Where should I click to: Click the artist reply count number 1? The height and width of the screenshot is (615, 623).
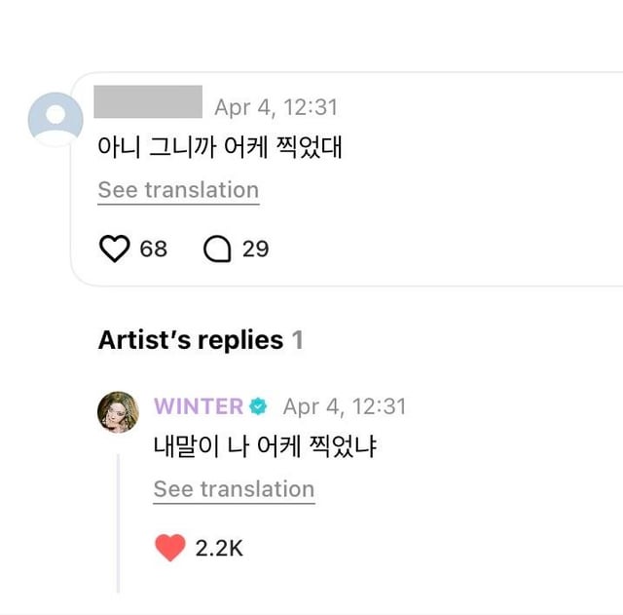point(298,340)
